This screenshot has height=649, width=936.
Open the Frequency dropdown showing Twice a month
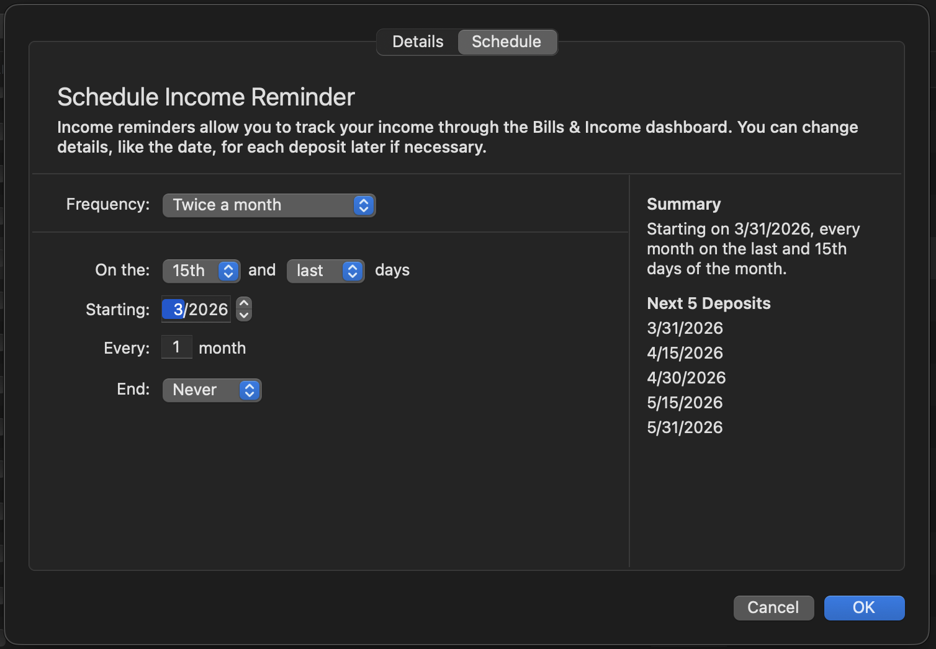(x=269, y=205)
